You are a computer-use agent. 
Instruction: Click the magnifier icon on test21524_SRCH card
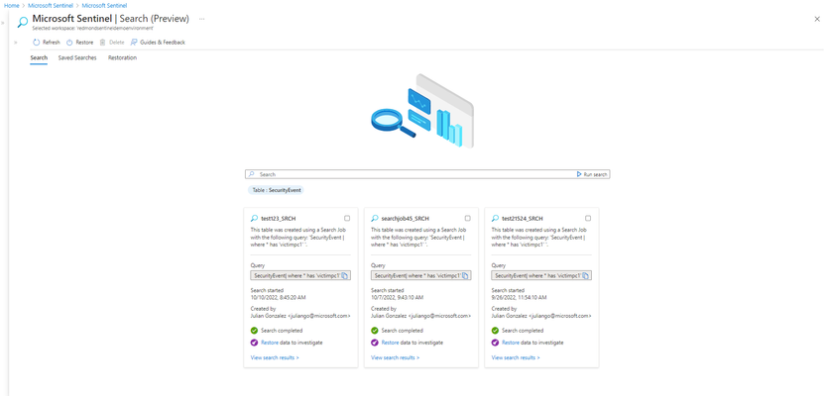[495, 218]
